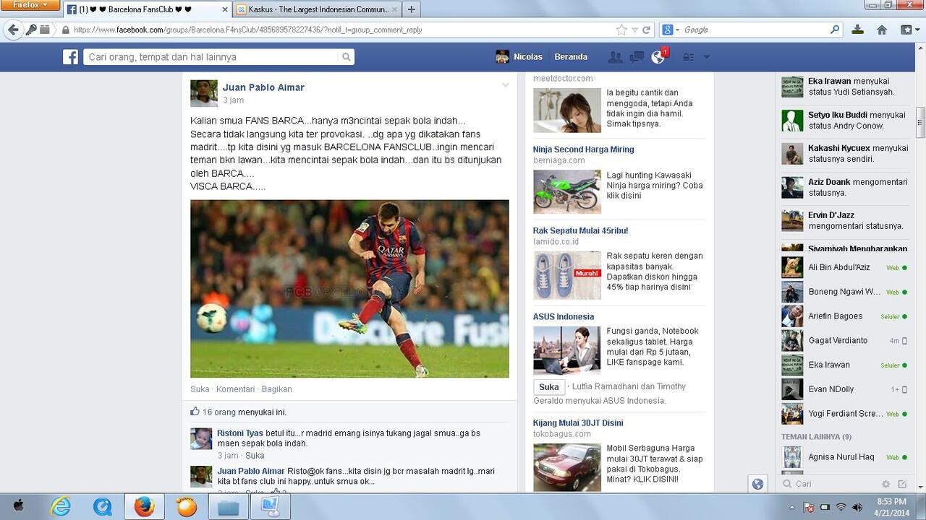Viewport: 926px width, 520px height.
Task: Open the Firefox application menu button
Action: tap(30, 5)
